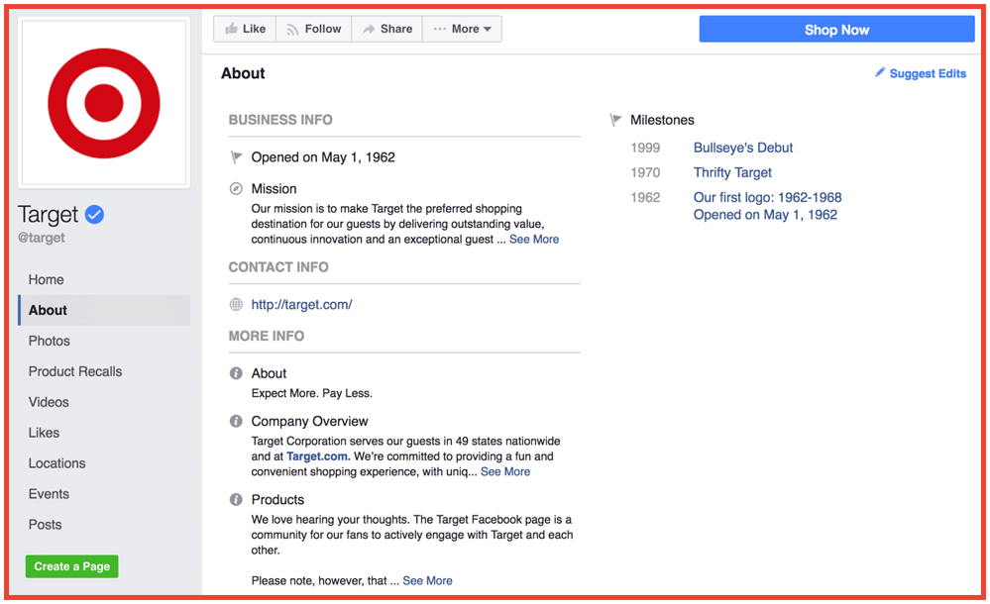
Task: Click the flag icon next to Milestones
Action: [615, 120]
